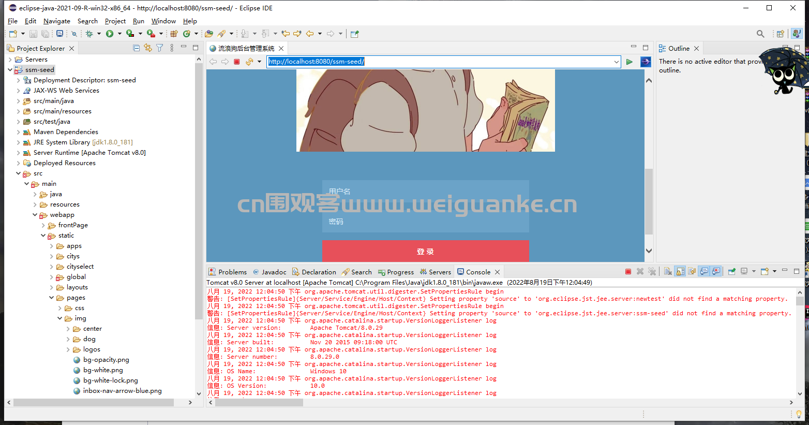Expand the frontPage folder
This screenshot has width=809, height=425.
[x=43, y=225]
